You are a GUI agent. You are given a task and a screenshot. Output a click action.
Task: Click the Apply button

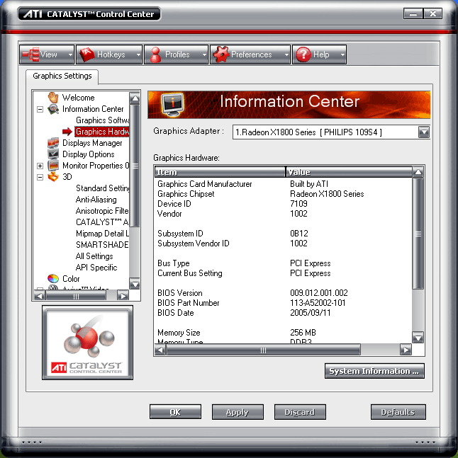pyautogui.click(x=238, y=412)
